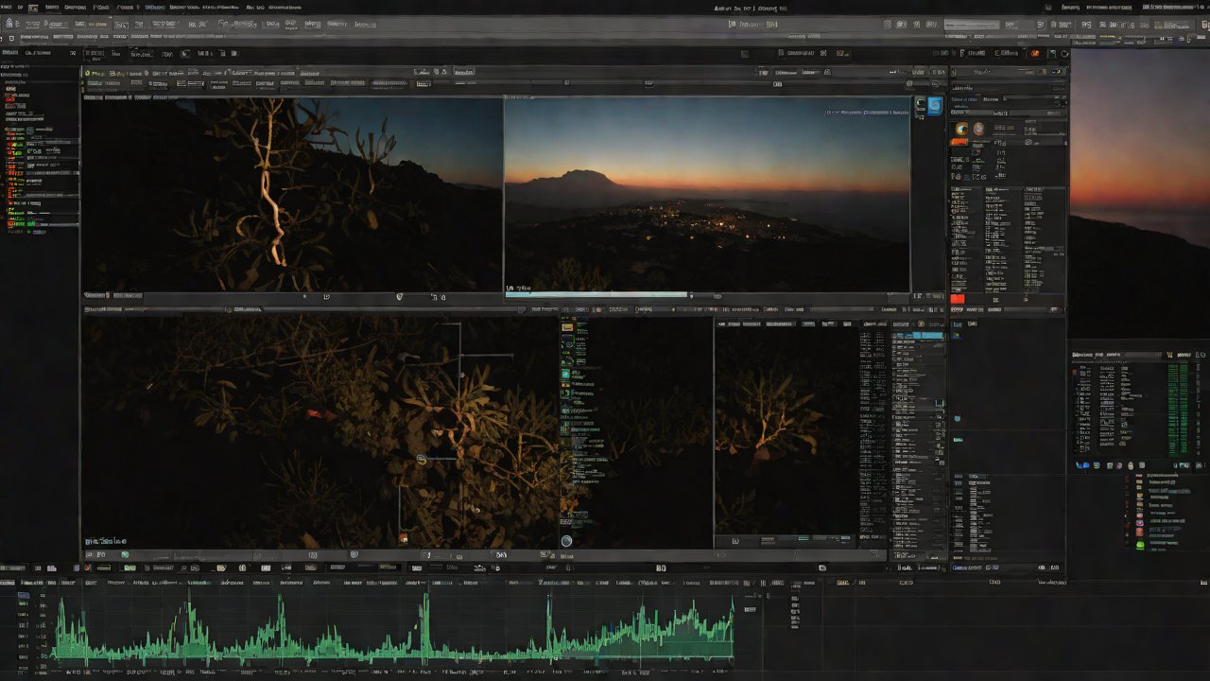Image resolution: width=1210 pixels, height=681 pixels.
Task: Toggle the red square button under right panel
Action: (x=958, y=299)
